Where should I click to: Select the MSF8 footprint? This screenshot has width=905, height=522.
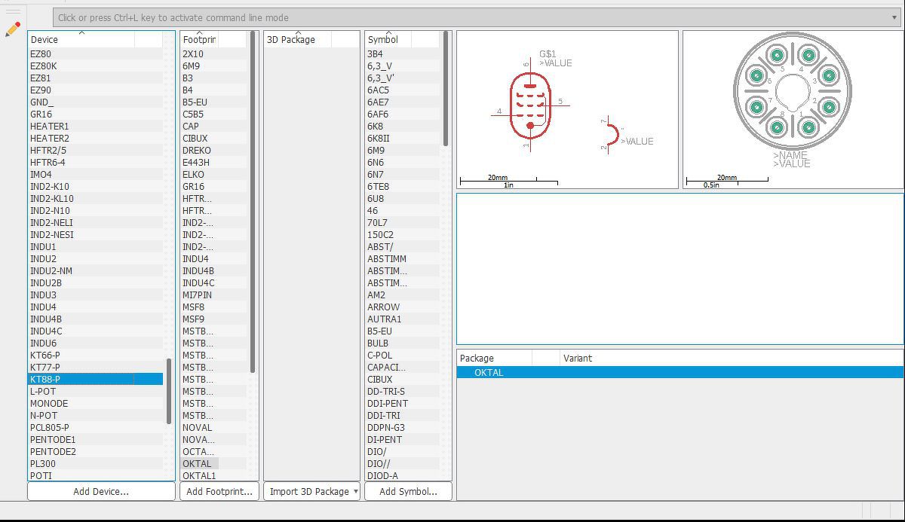[x=213, y=307]
